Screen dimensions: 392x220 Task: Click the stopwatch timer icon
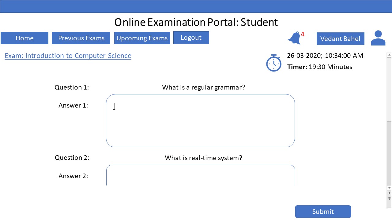[x=273, y=63]
